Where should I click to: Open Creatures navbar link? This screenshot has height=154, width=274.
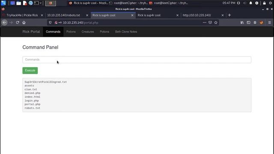coord(88,32)
